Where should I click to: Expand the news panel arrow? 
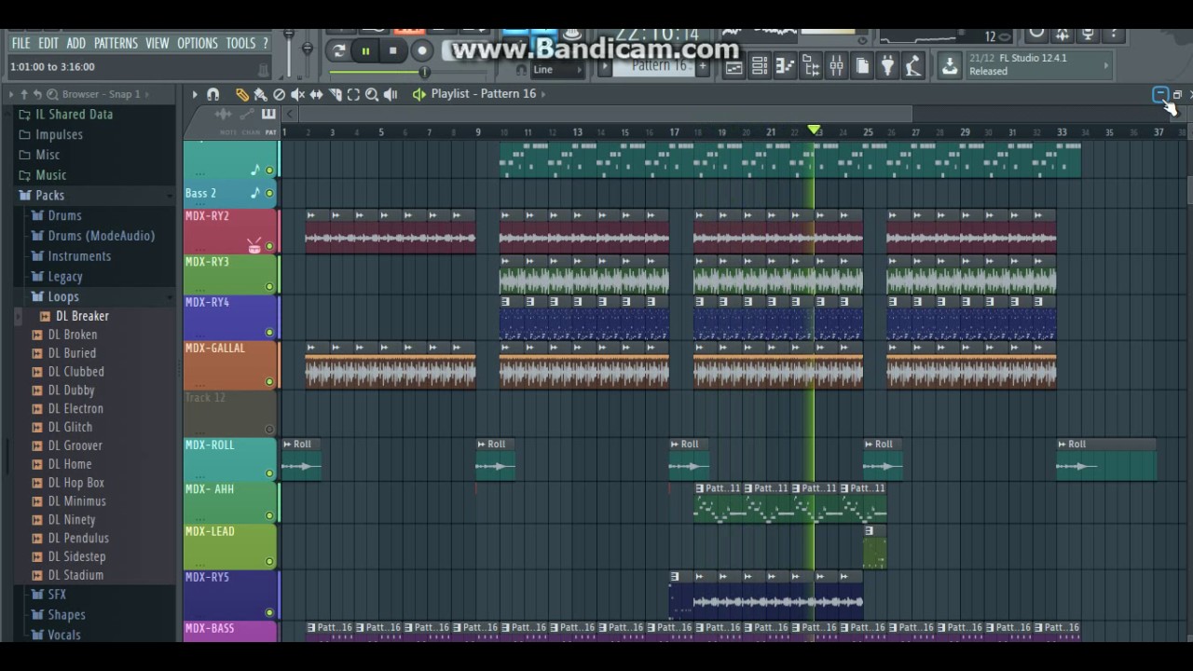[1106, 65]
